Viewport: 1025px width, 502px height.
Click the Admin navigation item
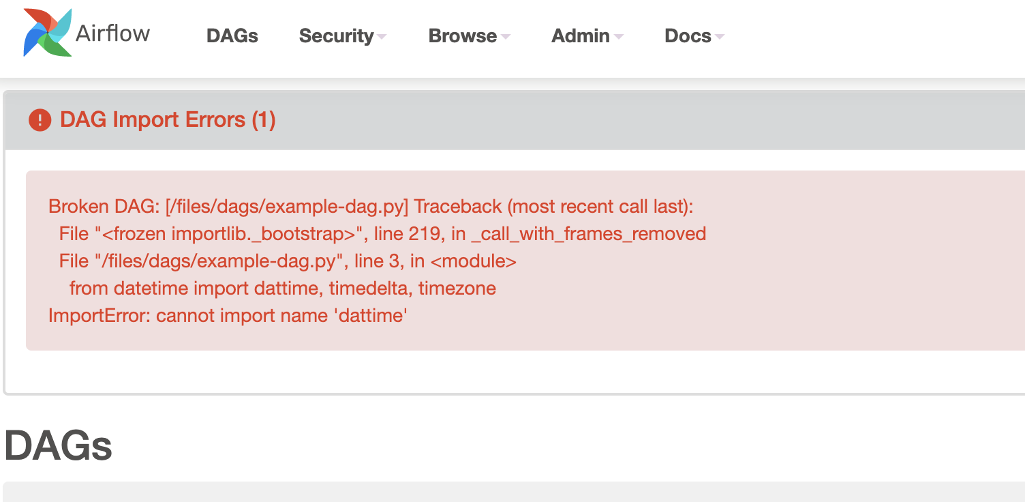580,35
